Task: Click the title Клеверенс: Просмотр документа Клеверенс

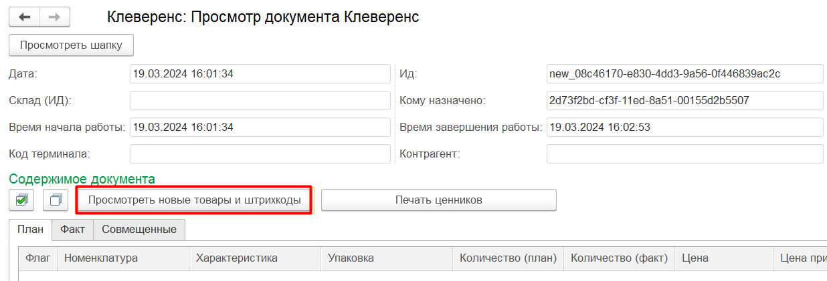Action: tap(263, 17)
